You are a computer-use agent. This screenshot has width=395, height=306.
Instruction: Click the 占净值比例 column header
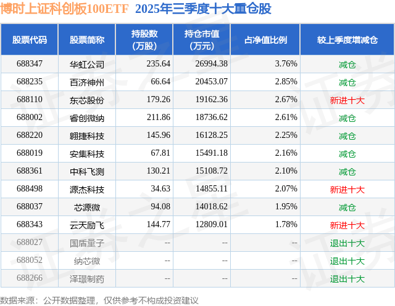265,39
